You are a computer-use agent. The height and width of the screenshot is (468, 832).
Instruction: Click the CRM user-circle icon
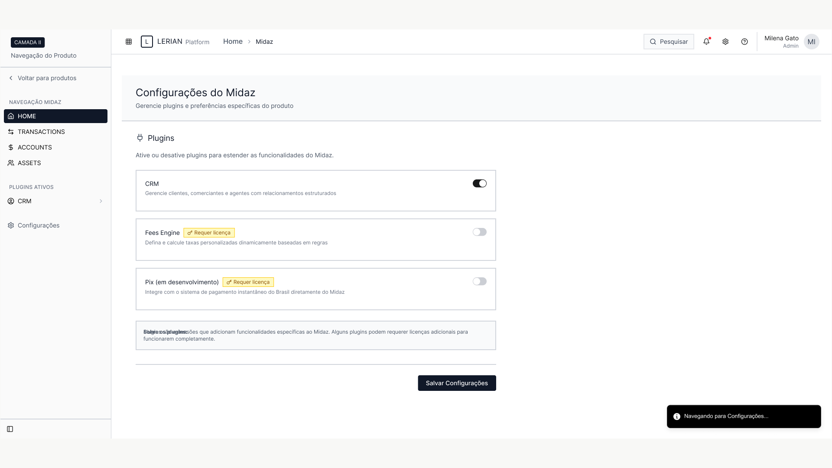[x=11, y=201]
